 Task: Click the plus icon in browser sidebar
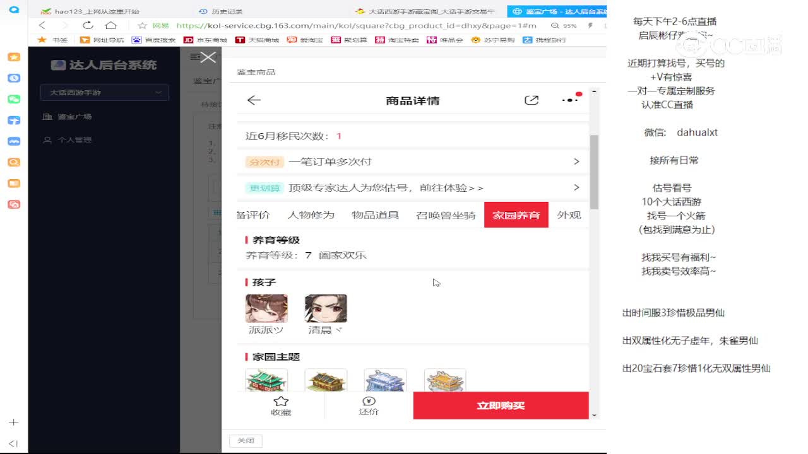coord(14,422)
